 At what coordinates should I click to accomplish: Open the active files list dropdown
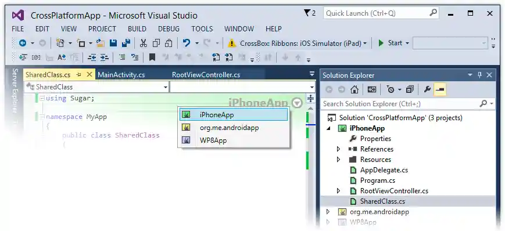(x=311, y=74)
